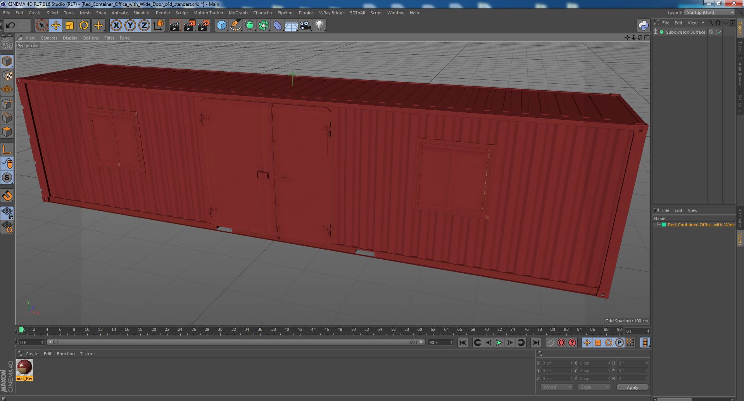Play the animation forward

(x=499, y=342)
